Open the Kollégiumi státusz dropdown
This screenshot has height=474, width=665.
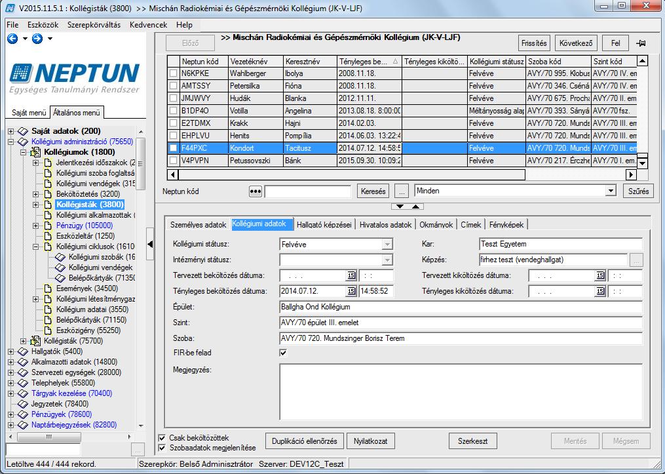click(x=387, y=245)
